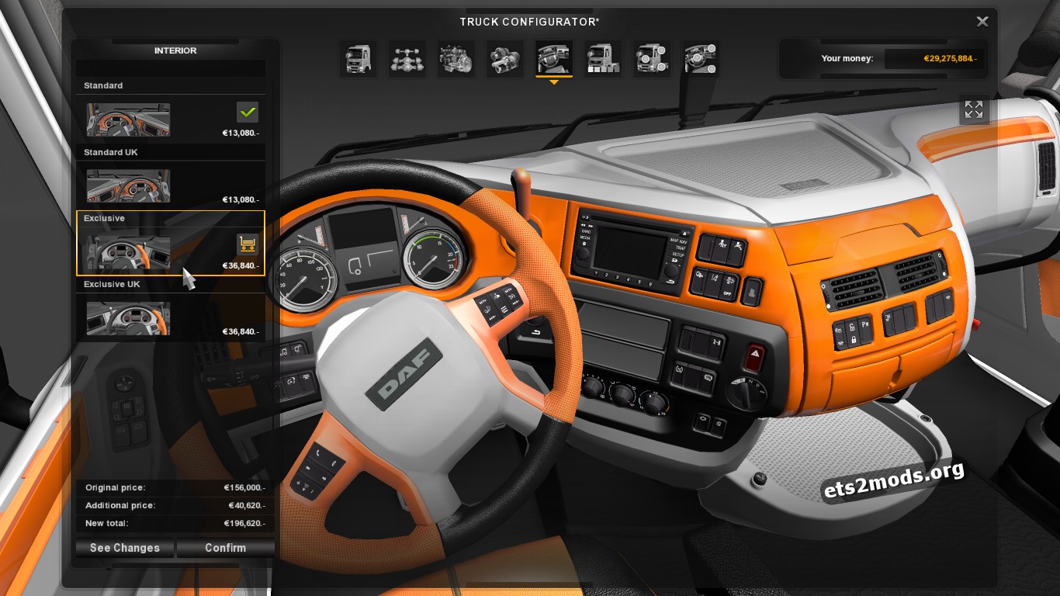
Task: Click the New total value €196,620
Action: (x=245, y=524)
